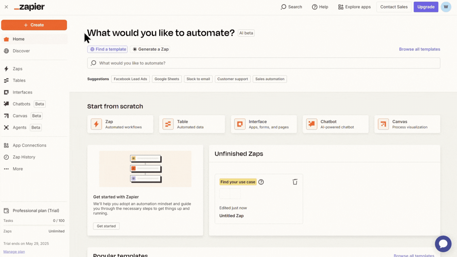457x257 pixels.
Task: Click the Manage plan link
Action: click(14, 252)
